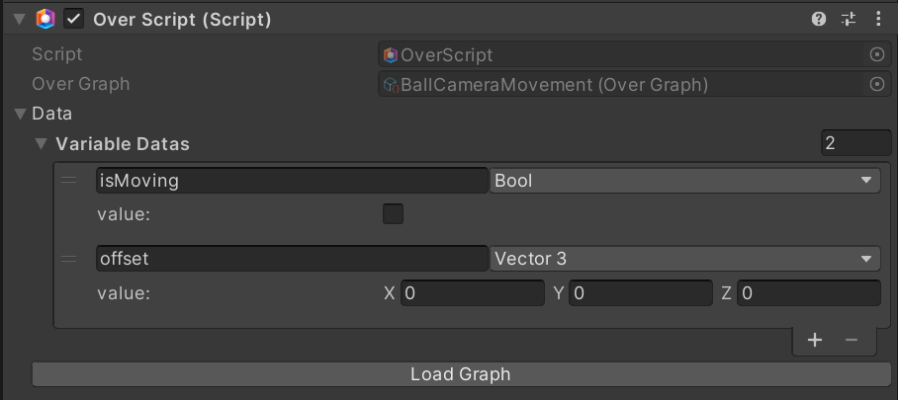Collapse the Variable Datas foldout
This screenshot has width=898, height=400.
(x=41, y=144)
